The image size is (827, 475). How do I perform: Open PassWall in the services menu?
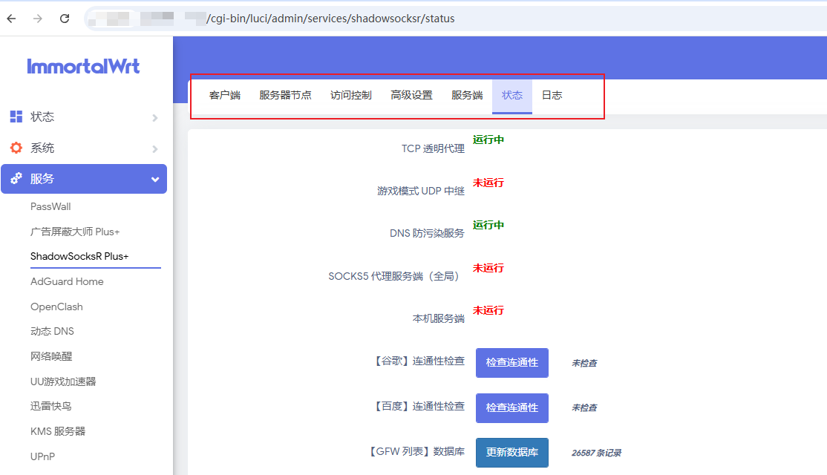pyautogui.click(x=50, y=206)
